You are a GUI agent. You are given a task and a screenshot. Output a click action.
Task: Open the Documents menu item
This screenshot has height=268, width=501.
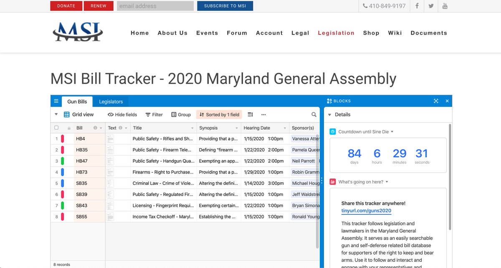click(x=429, y=33)
